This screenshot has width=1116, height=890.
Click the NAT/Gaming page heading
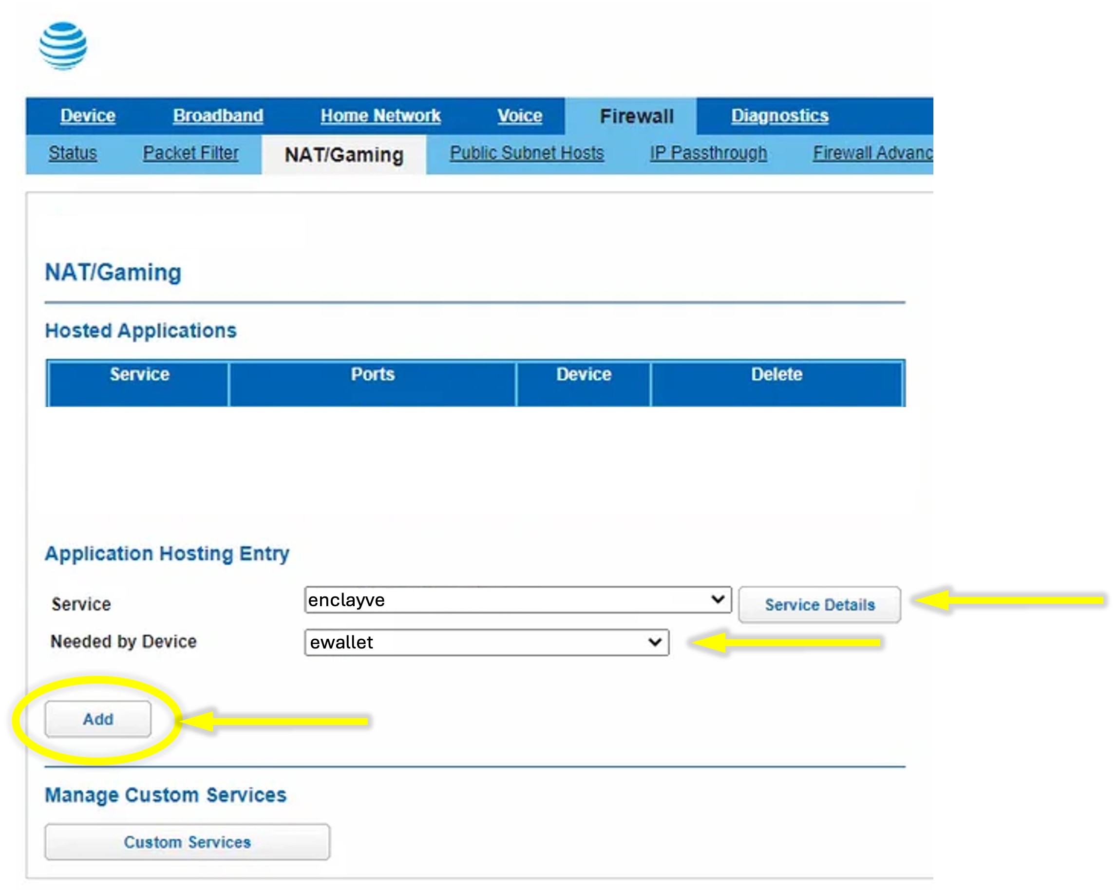coord(113,272)
